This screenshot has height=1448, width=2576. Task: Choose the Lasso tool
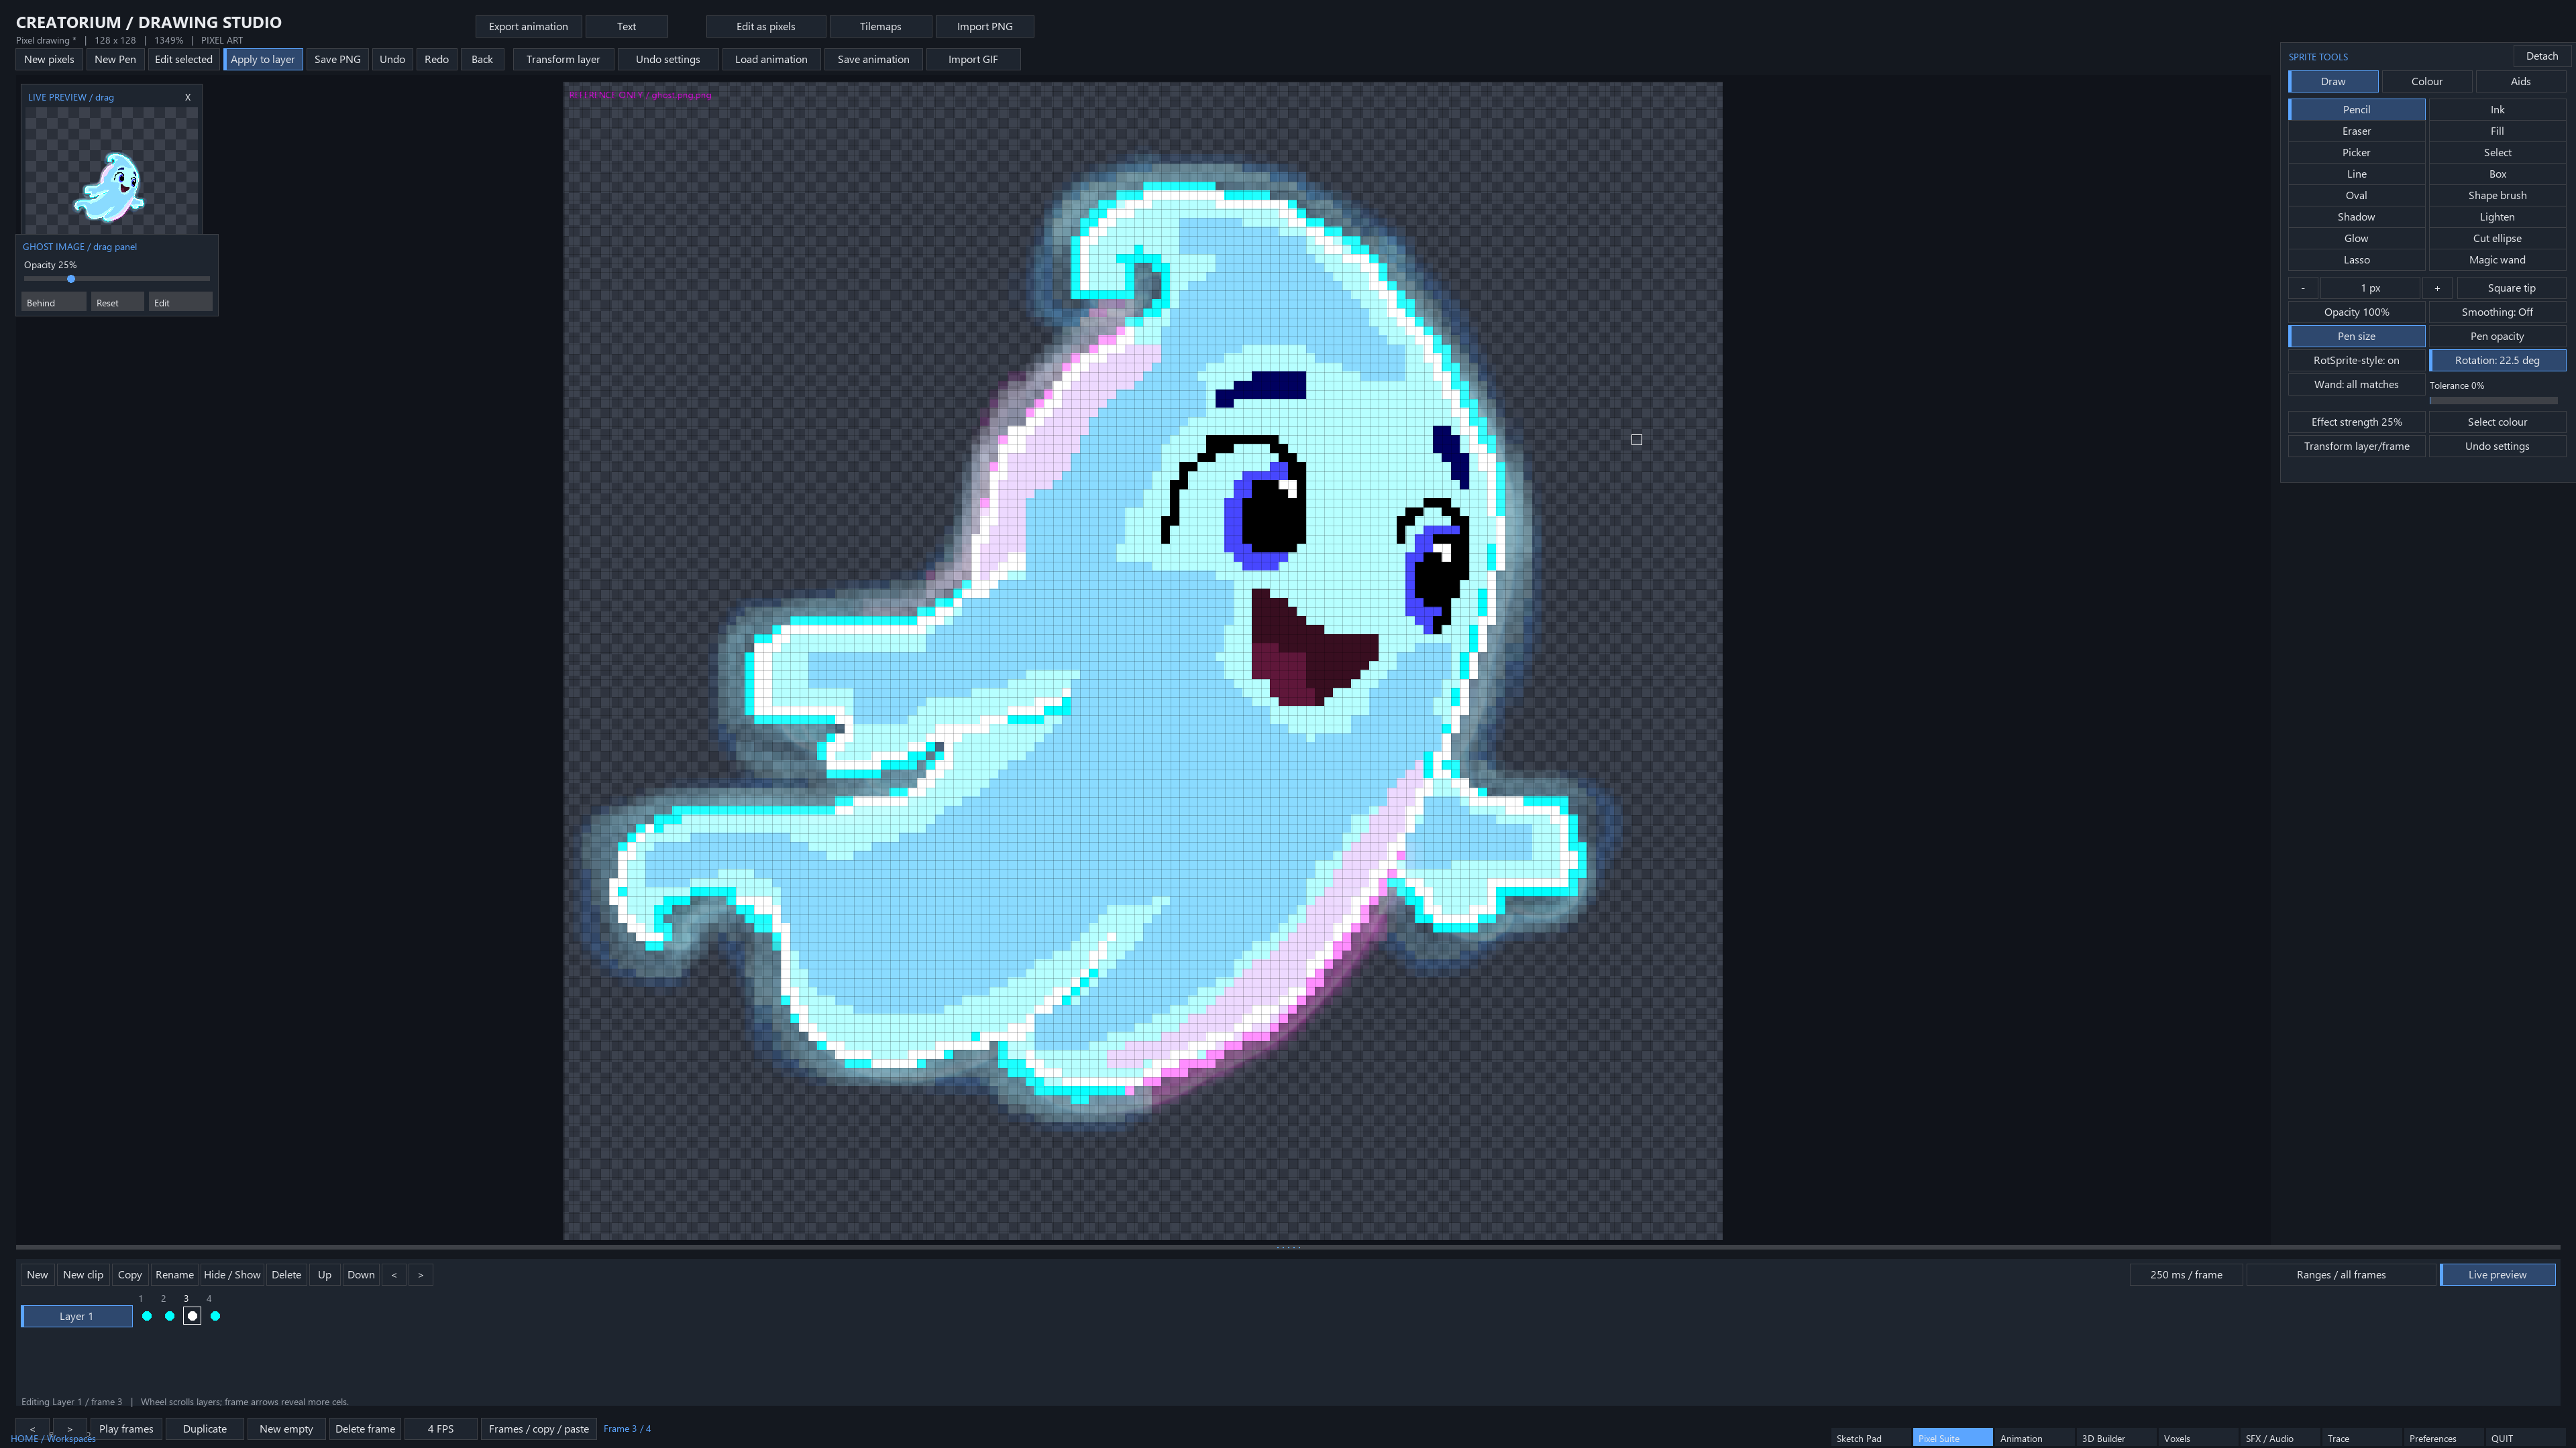2356,260
